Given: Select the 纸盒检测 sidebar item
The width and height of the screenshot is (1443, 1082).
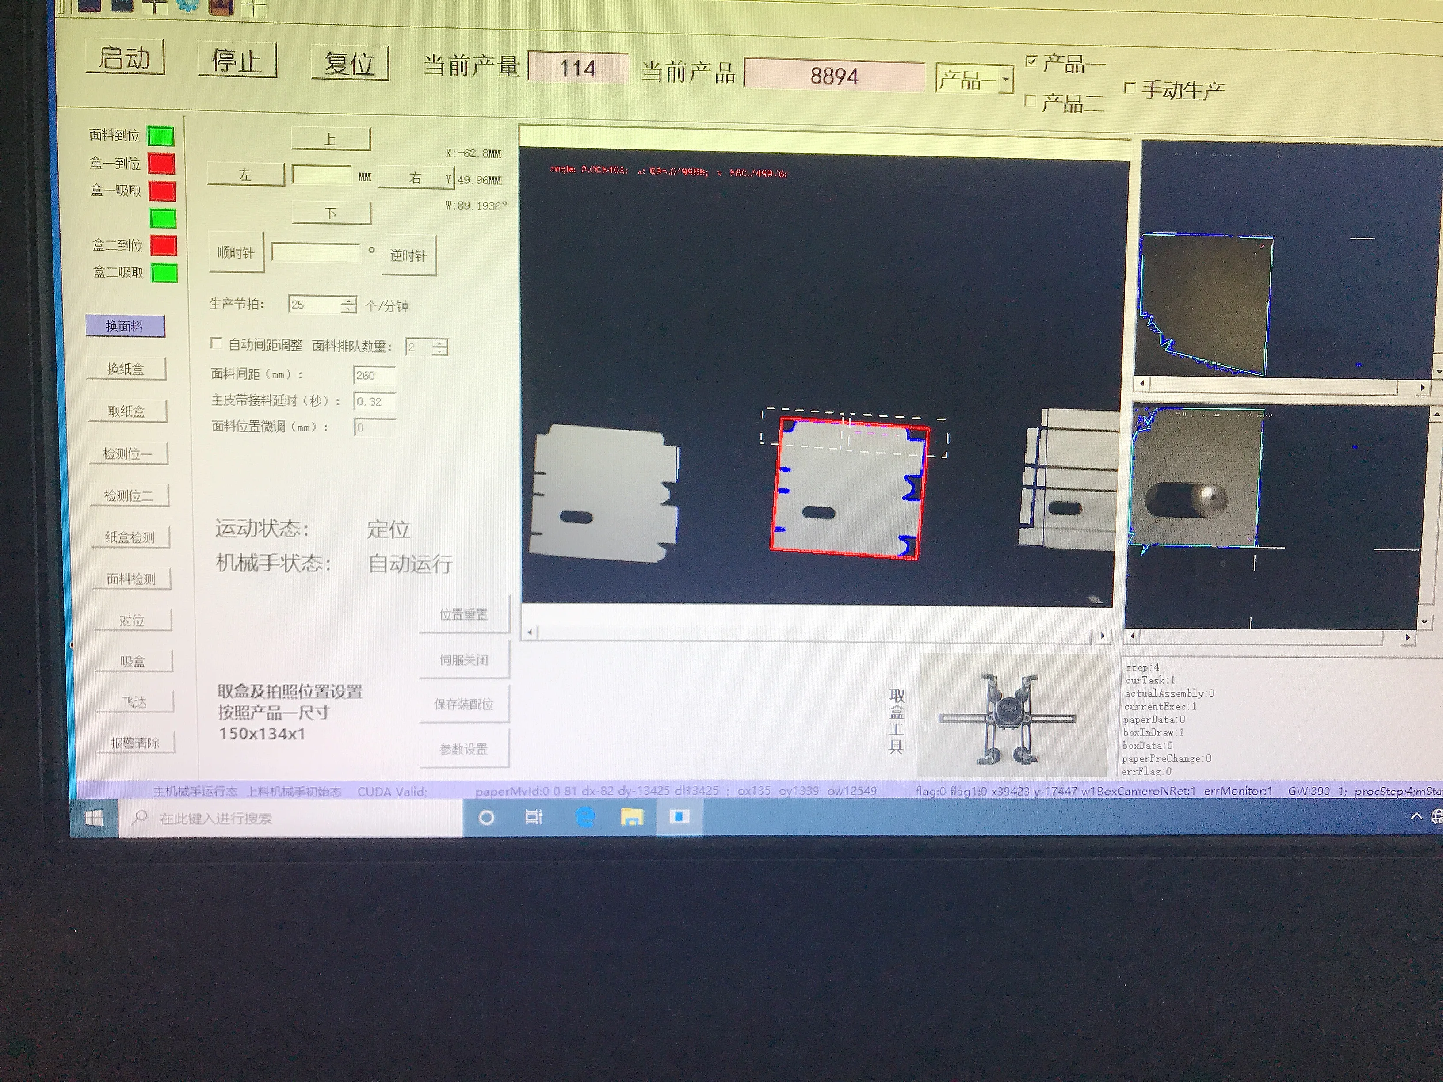Looking at the screenshot, I should click(x=130, y=537).
